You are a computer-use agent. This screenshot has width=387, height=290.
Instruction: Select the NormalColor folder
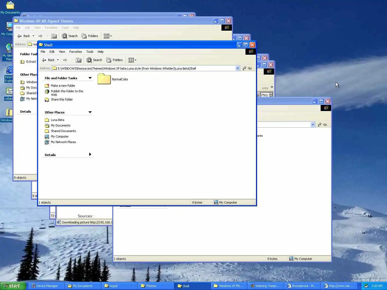point(113,79)
